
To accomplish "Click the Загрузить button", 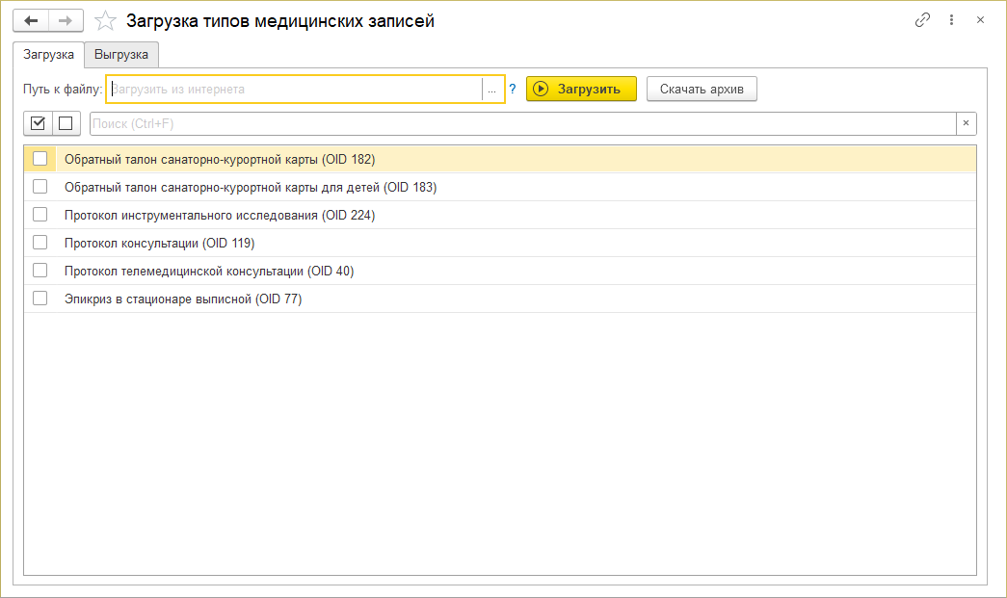I will coord(581,89).
